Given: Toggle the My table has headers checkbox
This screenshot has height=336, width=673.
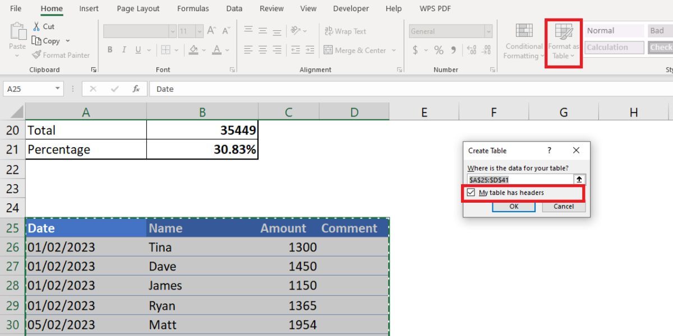Looking at the screenshot, I should [471, 193].
